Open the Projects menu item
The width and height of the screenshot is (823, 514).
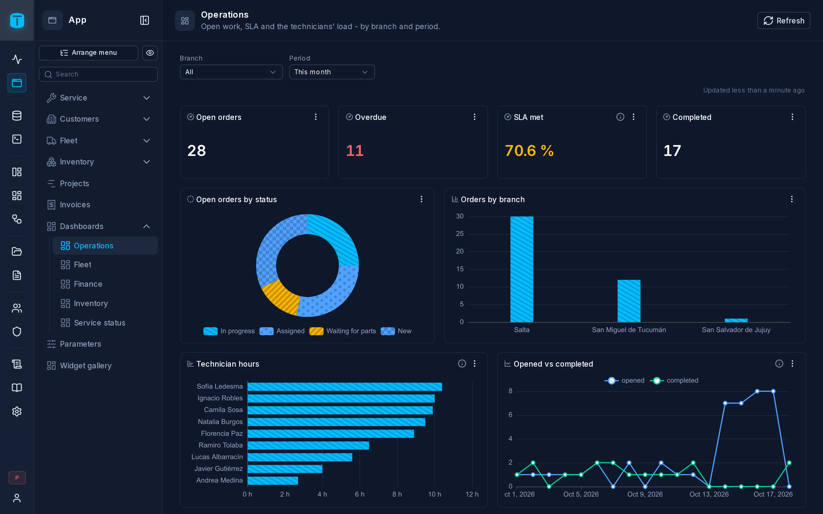point(99,184)
